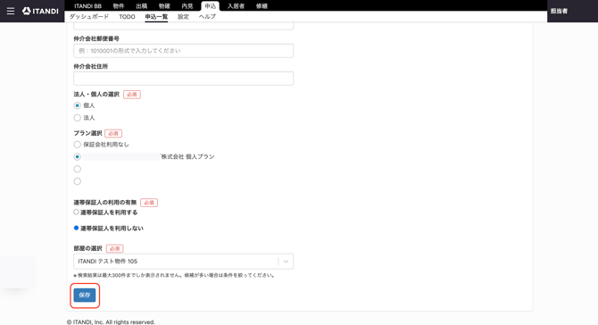Switch to the 物件 tab
This screenshot has width=598, height=325.
(x=119, y=6)
